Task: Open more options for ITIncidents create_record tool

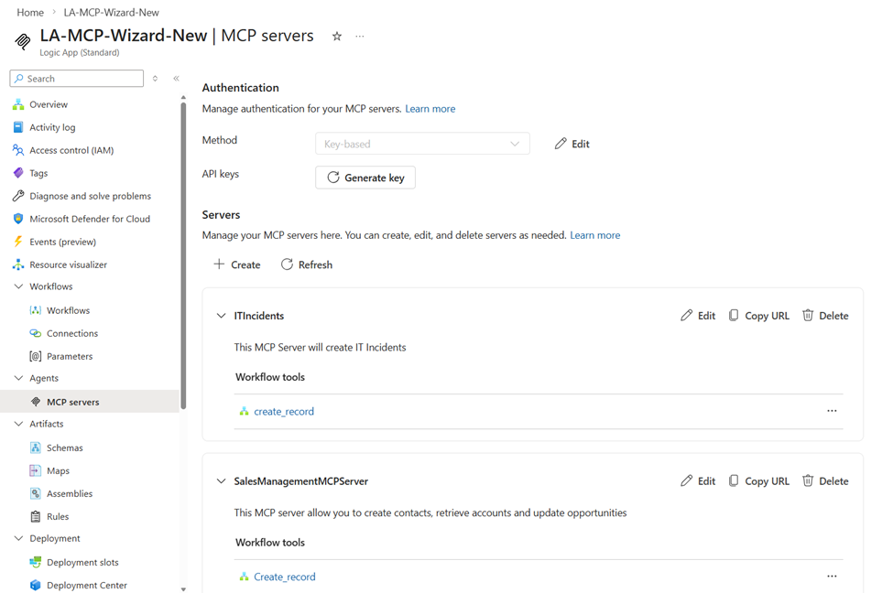Action: pos(832,411)
